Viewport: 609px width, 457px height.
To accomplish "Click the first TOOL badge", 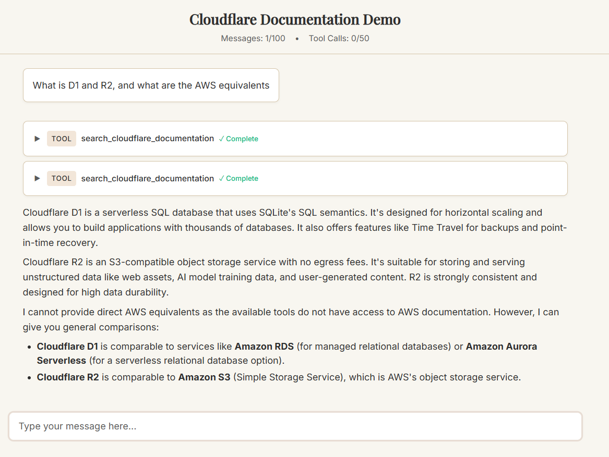I will pyautogui.click(x=62, y=139).
